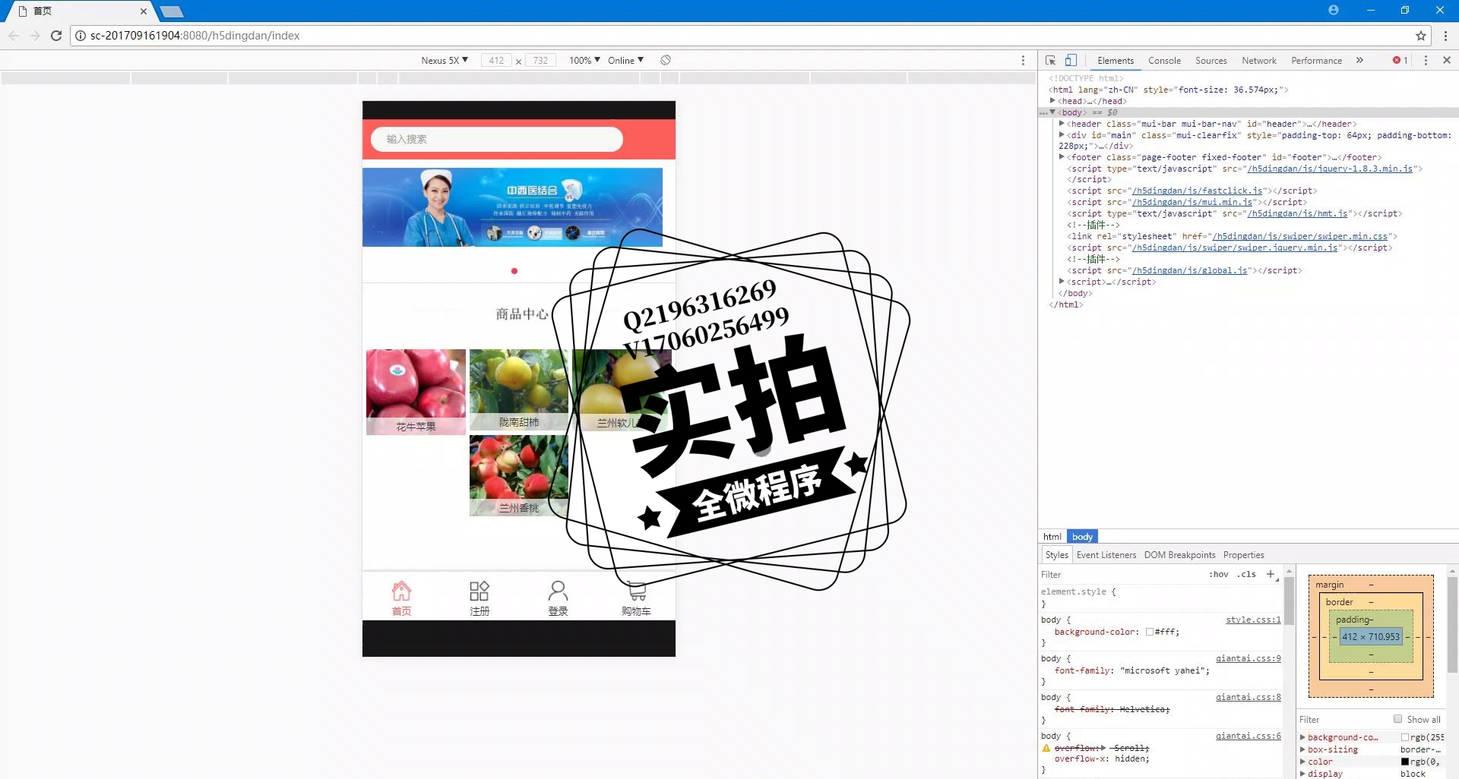Switch to the Performance tab
The width and height of the screenshot is (1459, 779).
(1316, 60)
